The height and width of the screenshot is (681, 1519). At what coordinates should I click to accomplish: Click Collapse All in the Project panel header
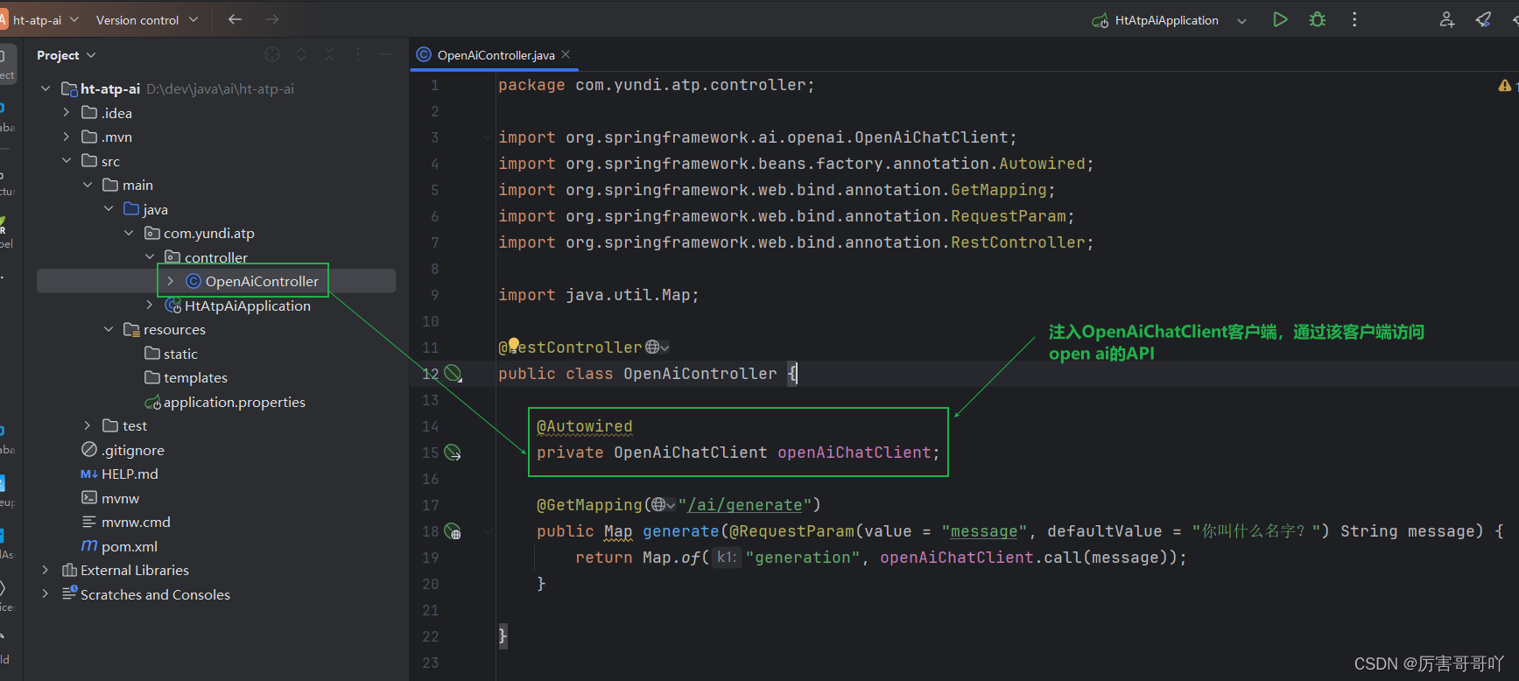(x=329, y=54)
